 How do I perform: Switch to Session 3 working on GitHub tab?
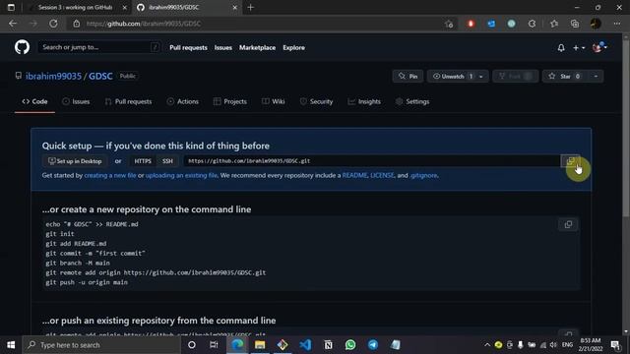(x=75, y=7)
